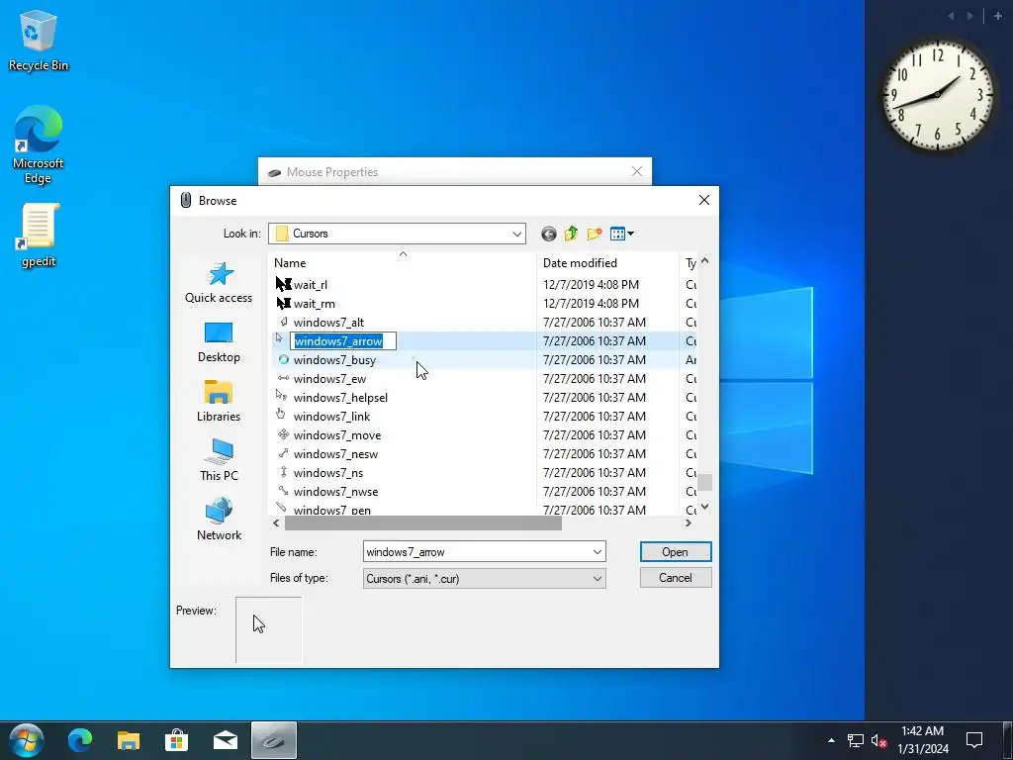
Task: Show hidden system tray icons
Action: point(831,740)
